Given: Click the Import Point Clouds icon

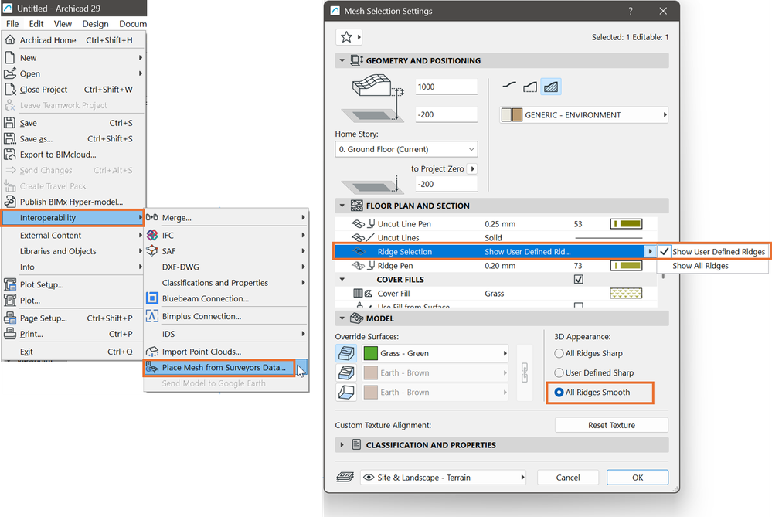Looking at the screenshot, I should click(x=153, y=352).
